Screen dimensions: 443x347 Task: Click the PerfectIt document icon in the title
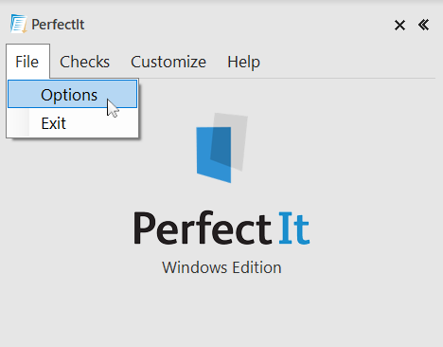pos(18,24)
